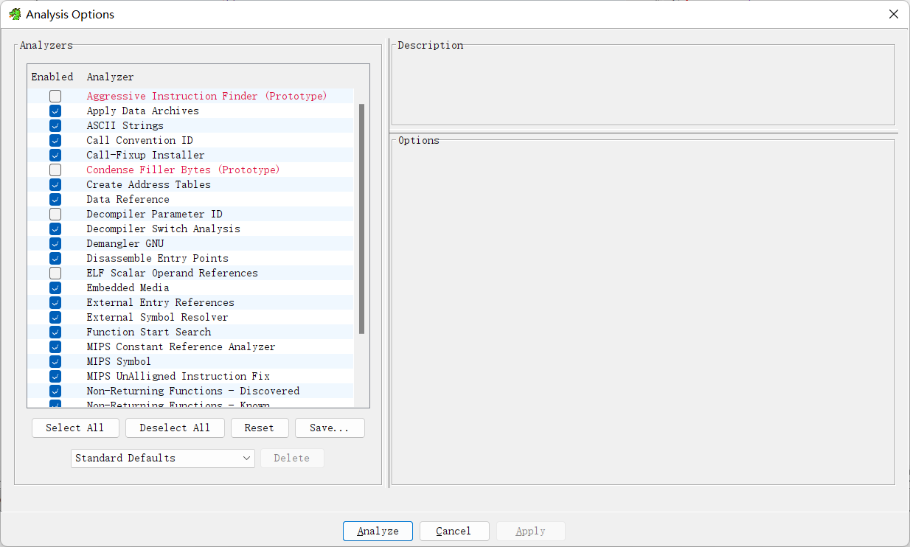The width and height of the screenshot is (910, 547).
Task: Uncheck Demangler GNU checkbox
Action: click(x=55, y=243)
